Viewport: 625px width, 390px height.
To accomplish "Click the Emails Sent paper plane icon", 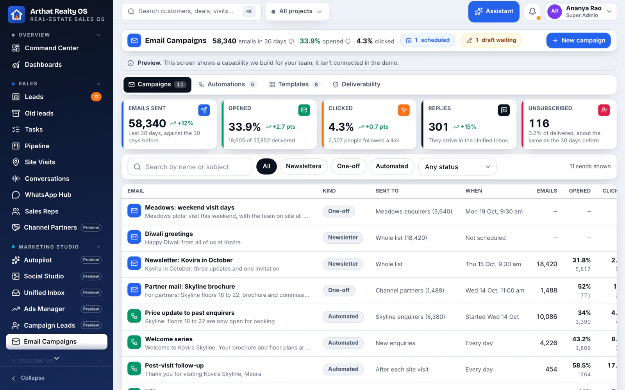I will 204,110.
